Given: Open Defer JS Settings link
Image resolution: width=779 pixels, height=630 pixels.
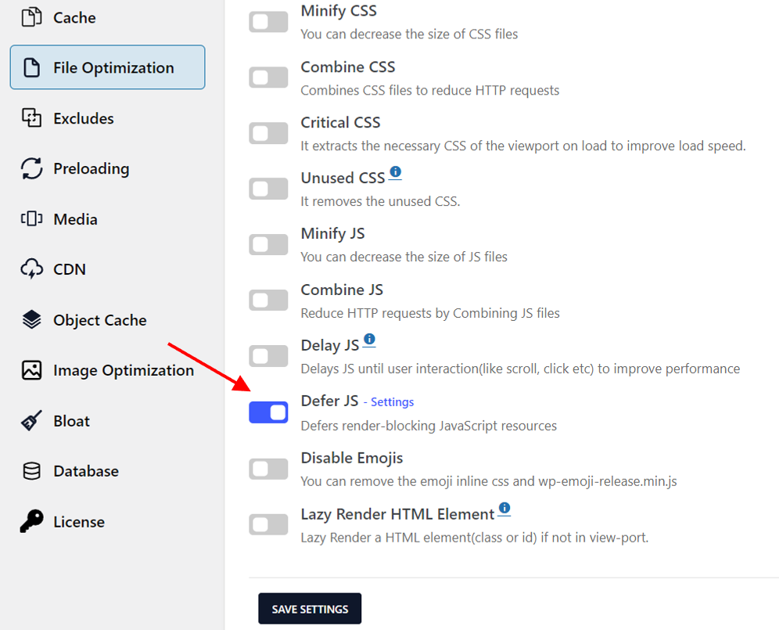Looking at the screenshot, I should (x=392, y=401).
